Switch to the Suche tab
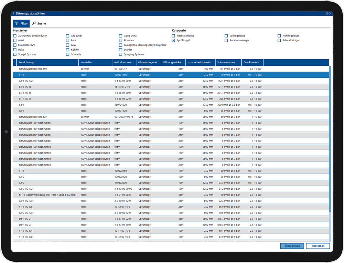 click(x=39, y=23)
